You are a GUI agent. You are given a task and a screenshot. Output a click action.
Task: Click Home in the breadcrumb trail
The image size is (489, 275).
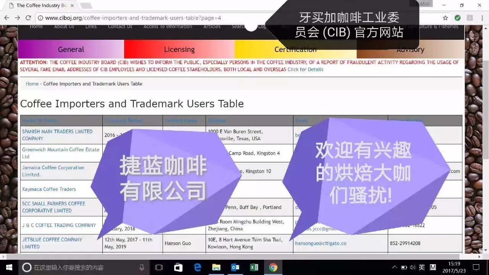pyautogui.click(x=32, y=84)
